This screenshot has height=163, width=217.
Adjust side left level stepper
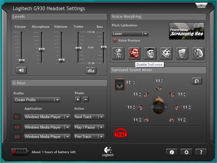134,107
